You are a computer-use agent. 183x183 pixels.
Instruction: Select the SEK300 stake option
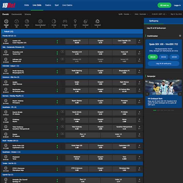(x=174, y=57)
